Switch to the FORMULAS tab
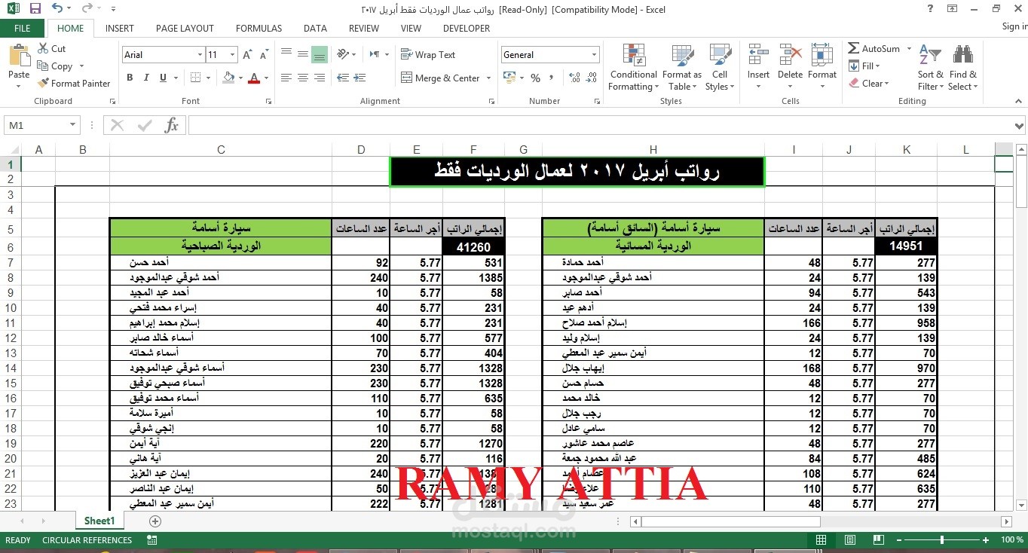This screenshot has width=1028, height=553. pos(259,29)
